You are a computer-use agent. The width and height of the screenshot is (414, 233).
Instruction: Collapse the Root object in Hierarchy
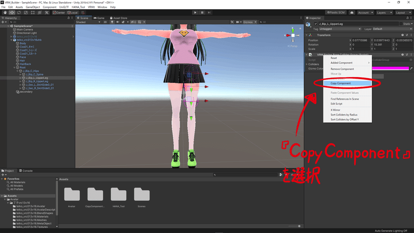click(x=14, y=68)
